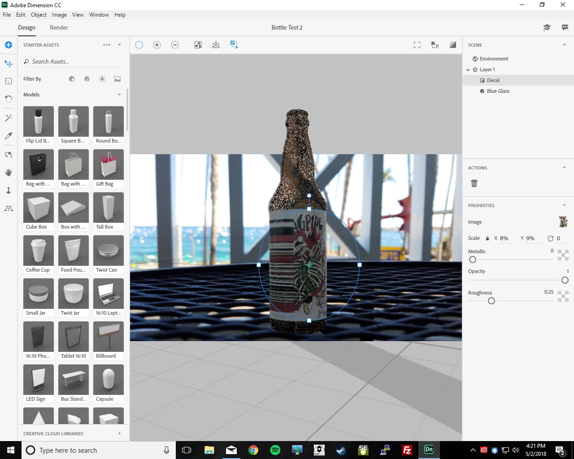Image resolution: width=574 pixels, height=459 pixels.
Task: Collapse the Actions panel
Action: tap(564, 168)
